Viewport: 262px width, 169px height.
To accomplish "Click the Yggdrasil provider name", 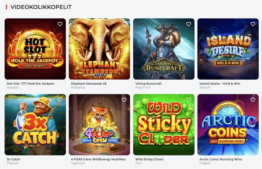I will 78,163.
